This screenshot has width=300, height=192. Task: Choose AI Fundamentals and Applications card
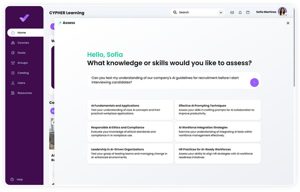pos(130,110)
